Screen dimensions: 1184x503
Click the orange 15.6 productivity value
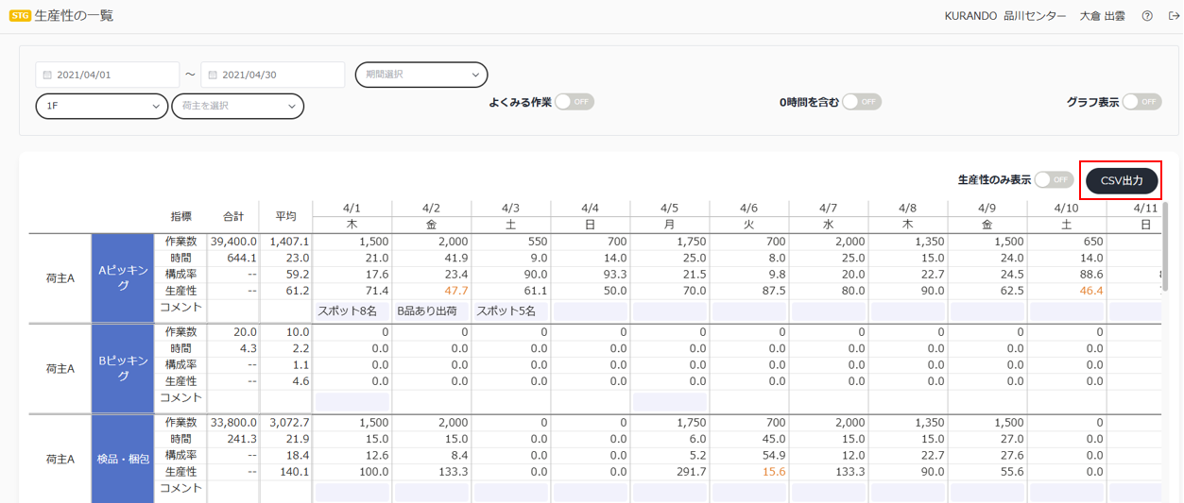click(x=773, y=472)
